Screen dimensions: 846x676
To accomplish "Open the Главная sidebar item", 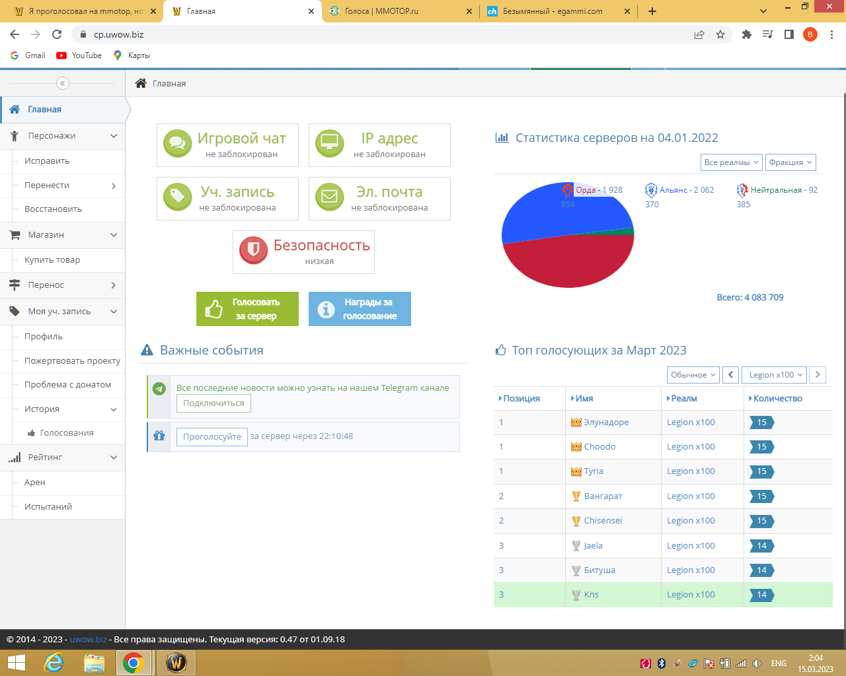I will tap(63, 110).
